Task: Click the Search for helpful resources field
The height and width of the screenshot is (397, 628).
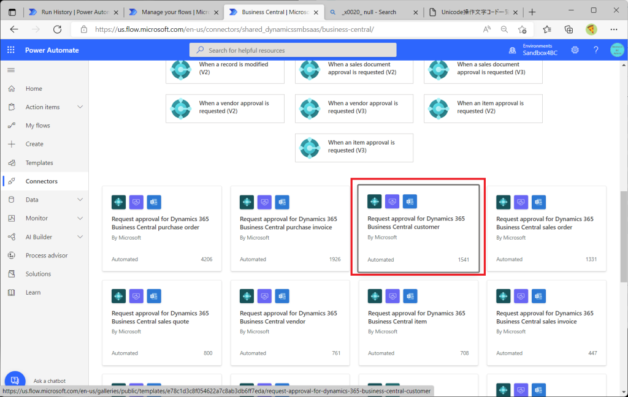Action: point(293,50)
